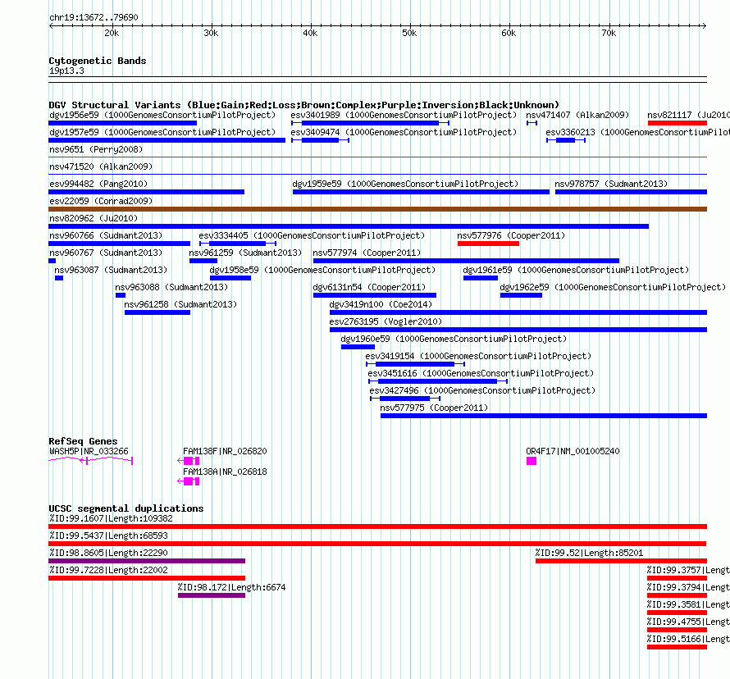The image size is (730, 679).
Task: Select nsv960766 (Sudmant2013) label
Action: [106, 235]
